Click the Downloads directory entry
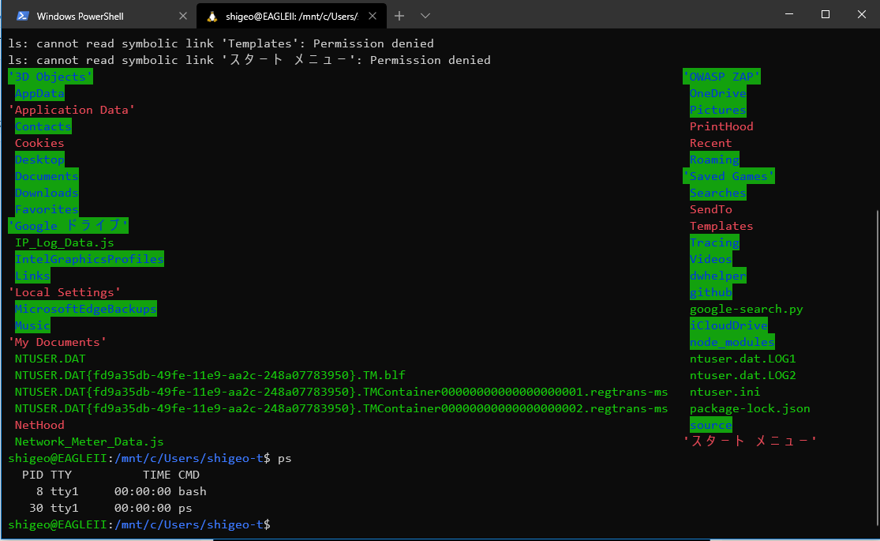The image size is (880, 541). pyautogui.click(x=47, y=193)
